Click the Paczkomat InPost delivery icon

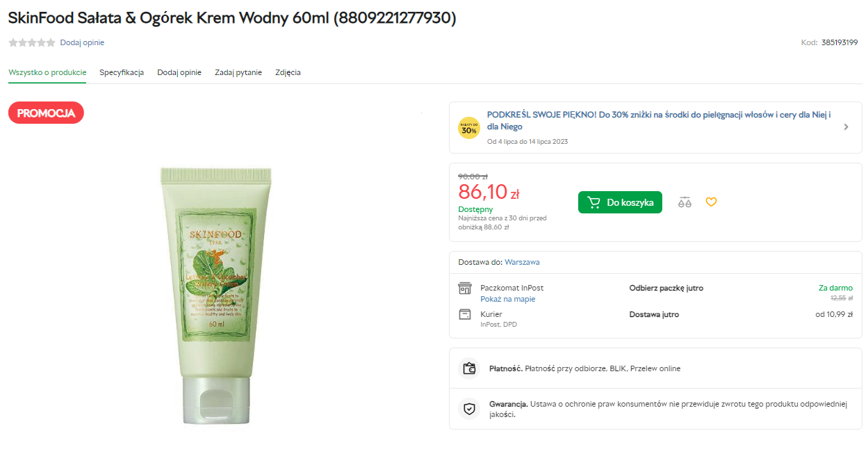tap(465, 288)
